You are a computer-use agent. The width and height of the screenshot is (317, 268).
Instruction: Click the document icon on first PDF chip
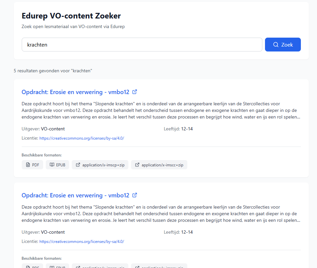click(x=28, y=165)
